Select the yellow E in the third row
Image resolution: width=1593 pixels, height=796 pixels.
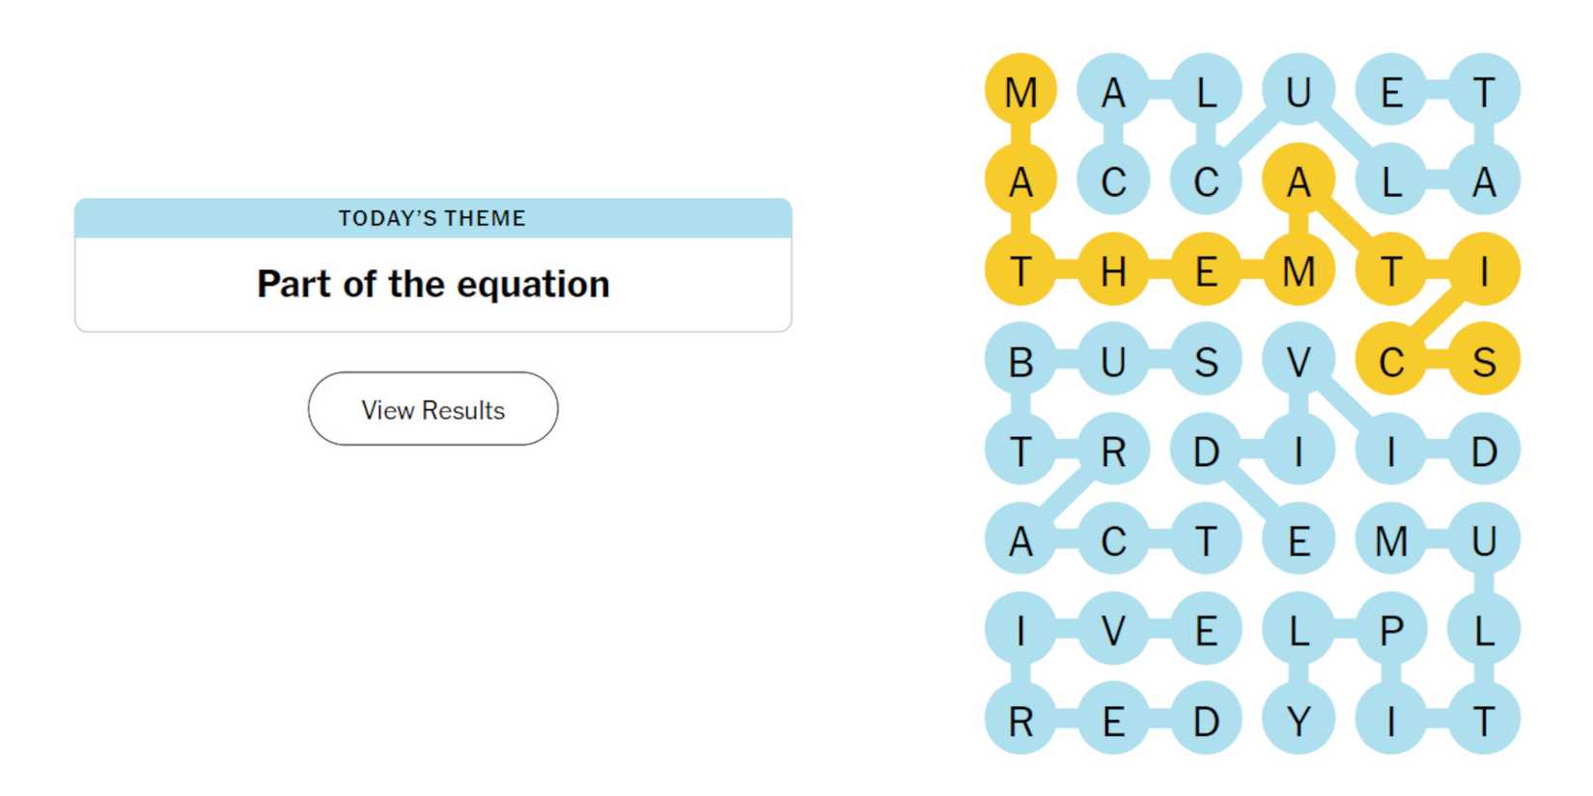1206,270
